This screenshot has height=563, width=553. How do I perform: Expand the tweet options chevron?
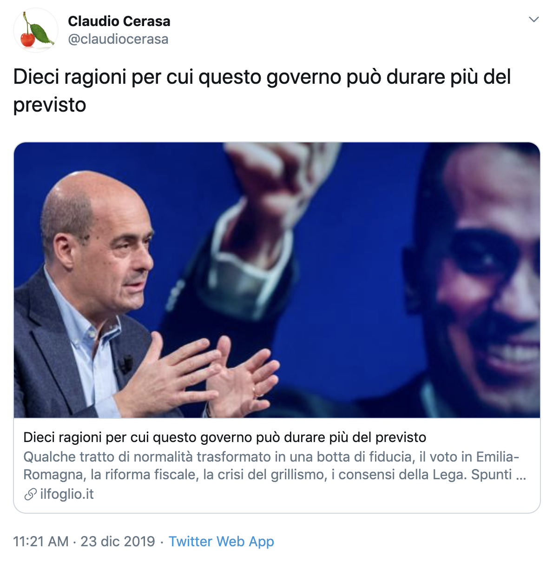[534, 20]
